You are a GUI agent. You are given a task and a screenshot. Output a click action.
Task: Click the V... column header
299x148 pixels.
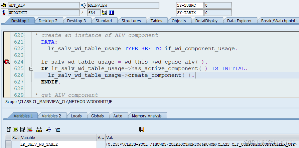[x=101, y=138]
